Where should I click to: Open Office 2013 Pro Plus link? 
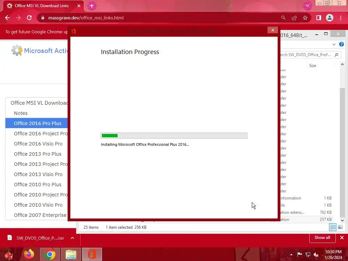coord(37,154)
